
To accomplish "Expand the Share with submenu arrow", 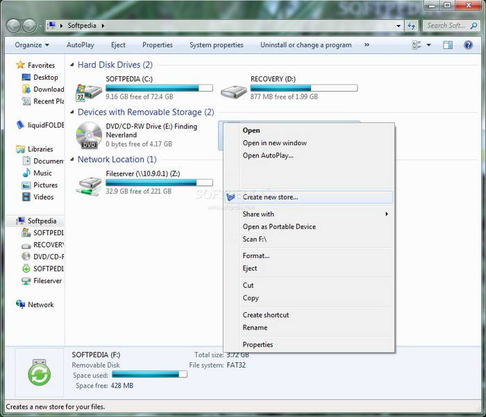I will 387,214.
